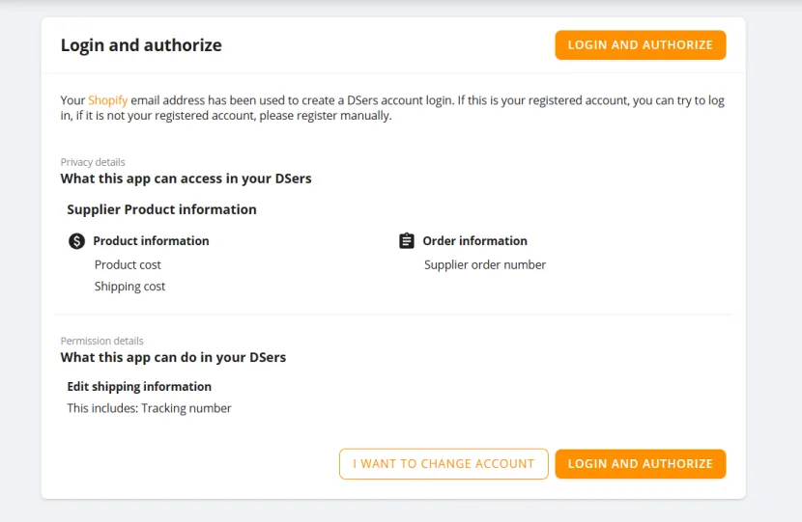Select "What this app can access" heading
The height and width of the screenshot is (522, 802).
coord(186,179)
